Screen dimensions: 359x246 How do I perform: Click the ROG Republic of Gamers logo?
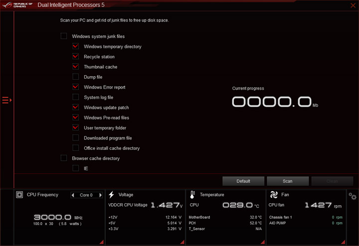click(17, 5)
